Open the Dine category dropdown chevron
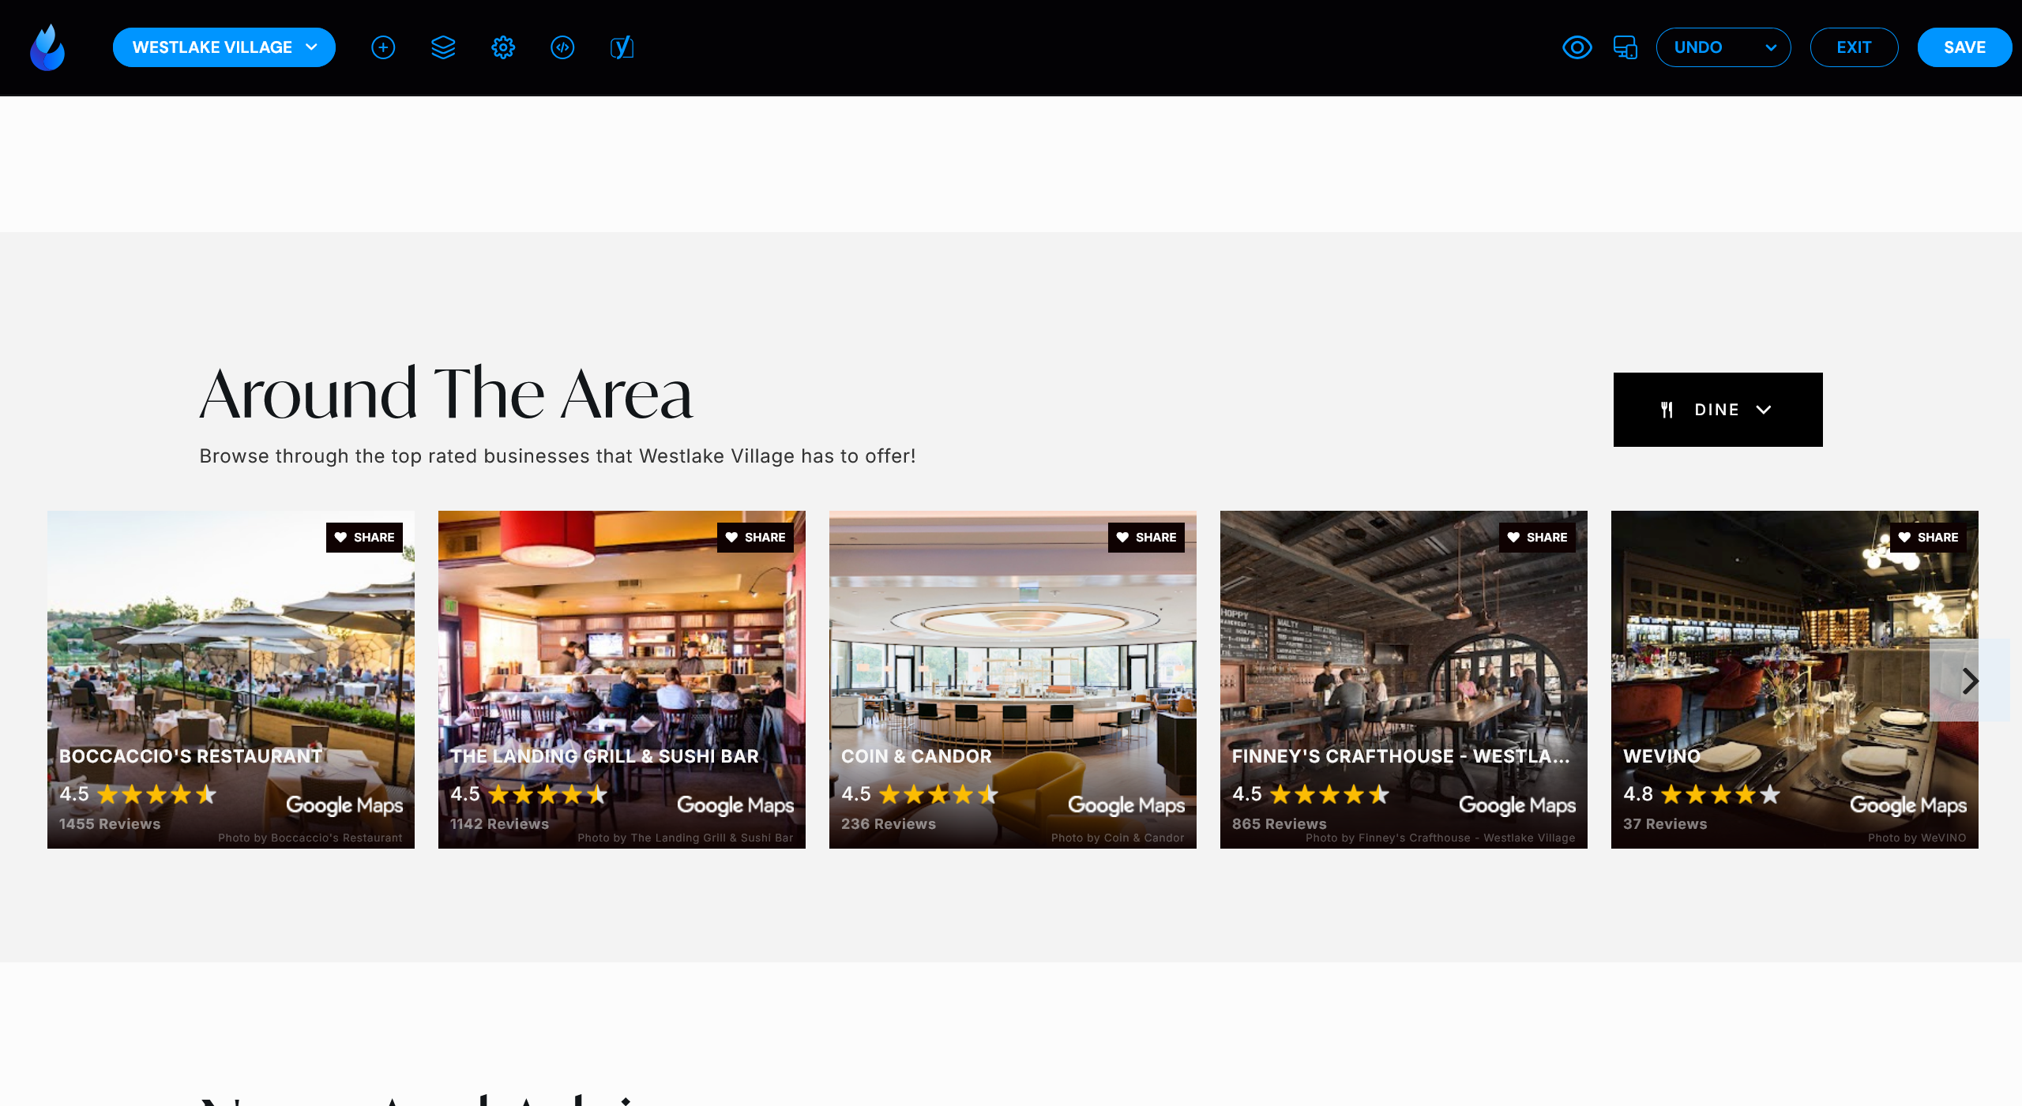Viewport: 2022px width, 1106px height. click(x=1764, y=410)
